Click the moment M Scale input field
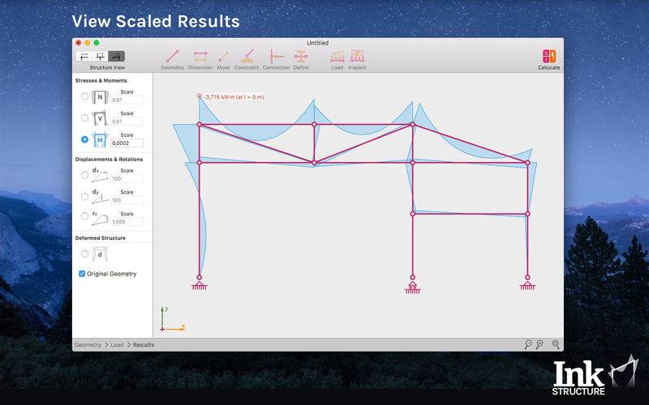The height and width of the screenshot is (405, 649). 127,143
